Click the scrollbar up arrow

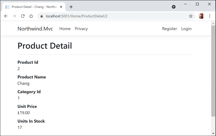pos(213,23)
